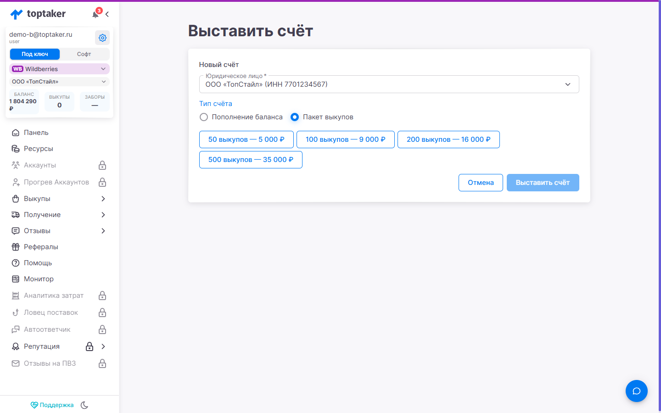This screenshot has height=413, width=661.
Task: Click the Выкупы counter card
Action: pyautogui.click(x=59, y=101)
